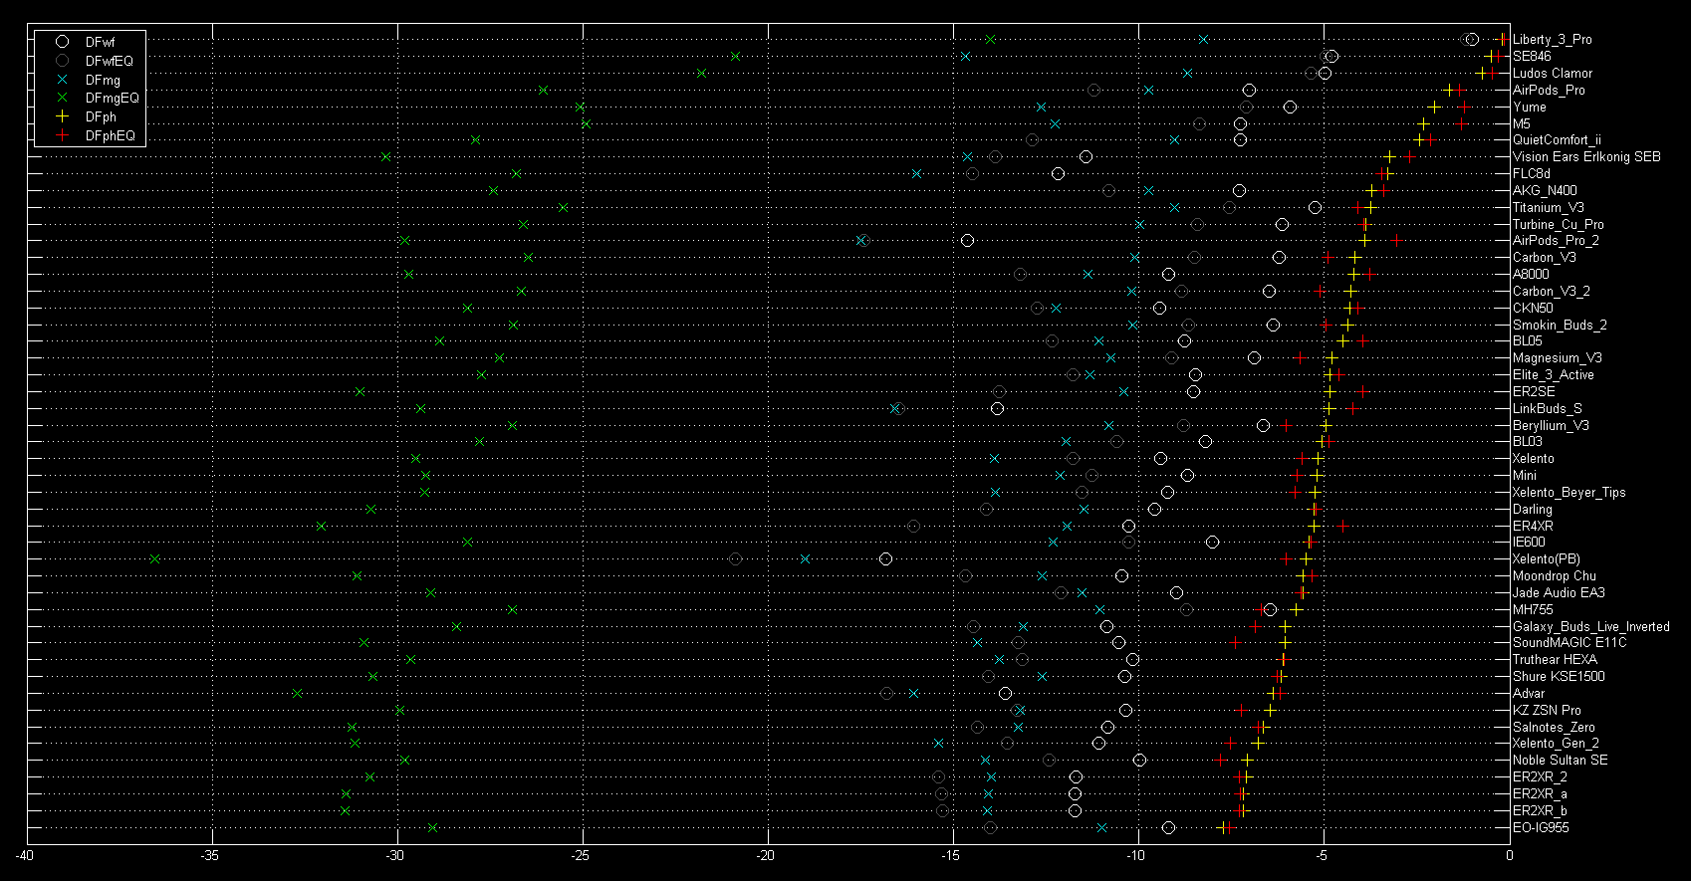Click the Truthear HEXA row label
This screenshot has width=1691, height=881.
coord(1555,660)
